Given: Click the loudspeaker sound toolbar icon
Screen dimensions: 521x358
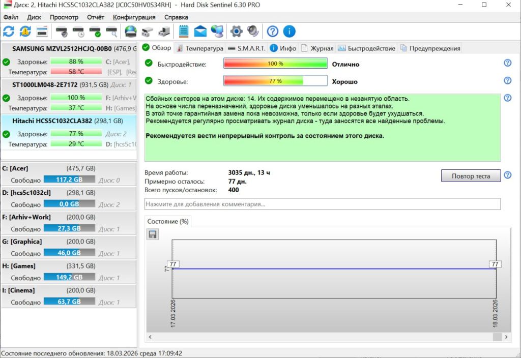Looking at the screenshot, I should [253, 32].
